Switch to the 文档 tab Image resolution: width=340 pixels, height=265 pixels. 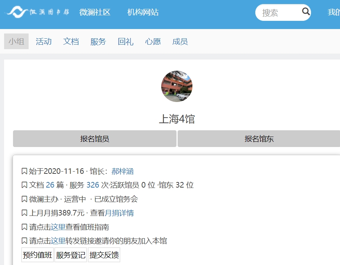pos(71,41)
